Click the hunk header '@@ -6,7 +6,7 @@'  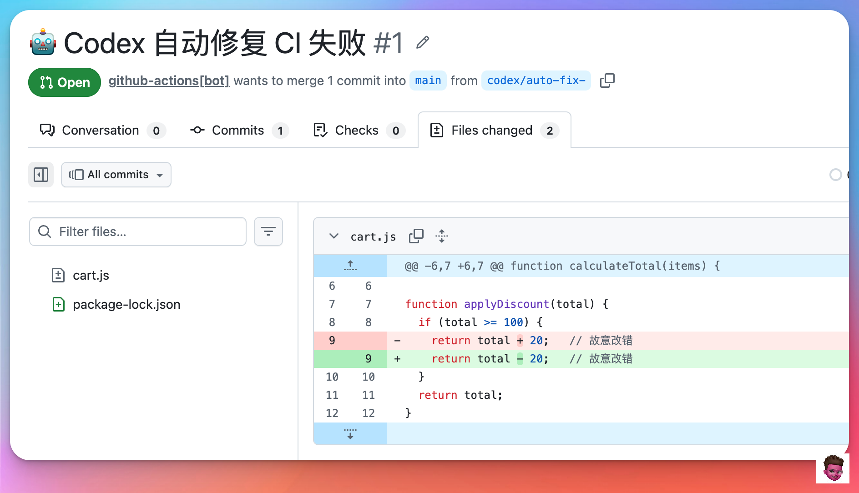click(454, 266)
